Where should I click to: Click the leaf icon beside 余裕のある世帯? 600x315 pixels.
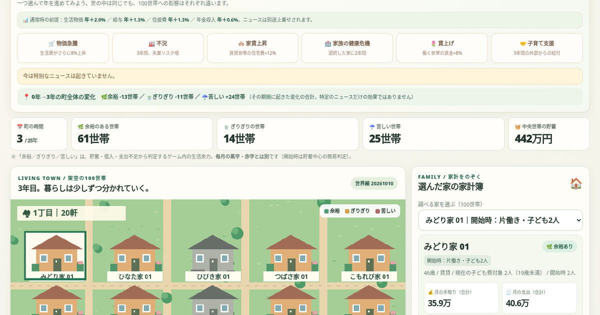[x=80, y=127]
